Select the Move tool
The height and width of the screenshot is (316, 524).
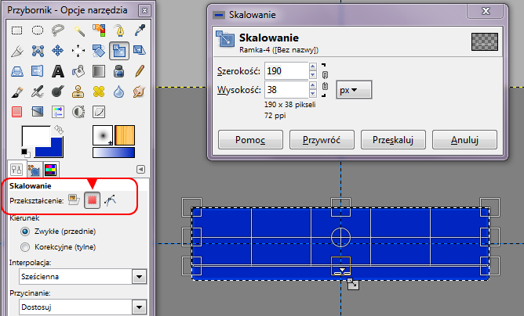58,51
